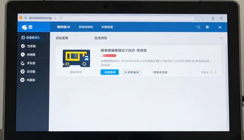Click the teal icon beside the window title
The width and height of the screenshot is (244, 140).
[26, 18]
